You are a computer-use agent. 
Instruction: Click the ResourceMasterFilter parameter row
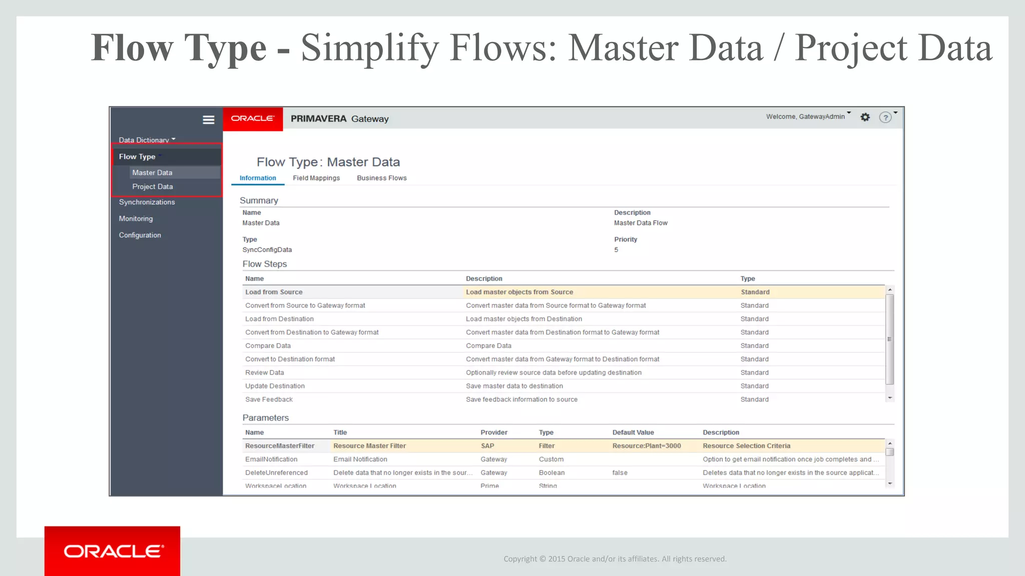pyautogui.click(x=563, y=446)
